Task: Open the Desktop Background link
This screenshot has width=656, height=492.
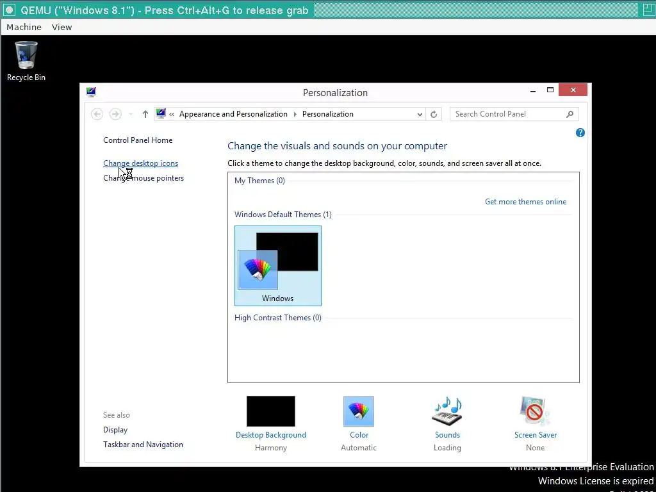Action: click(x=271, y=435)
